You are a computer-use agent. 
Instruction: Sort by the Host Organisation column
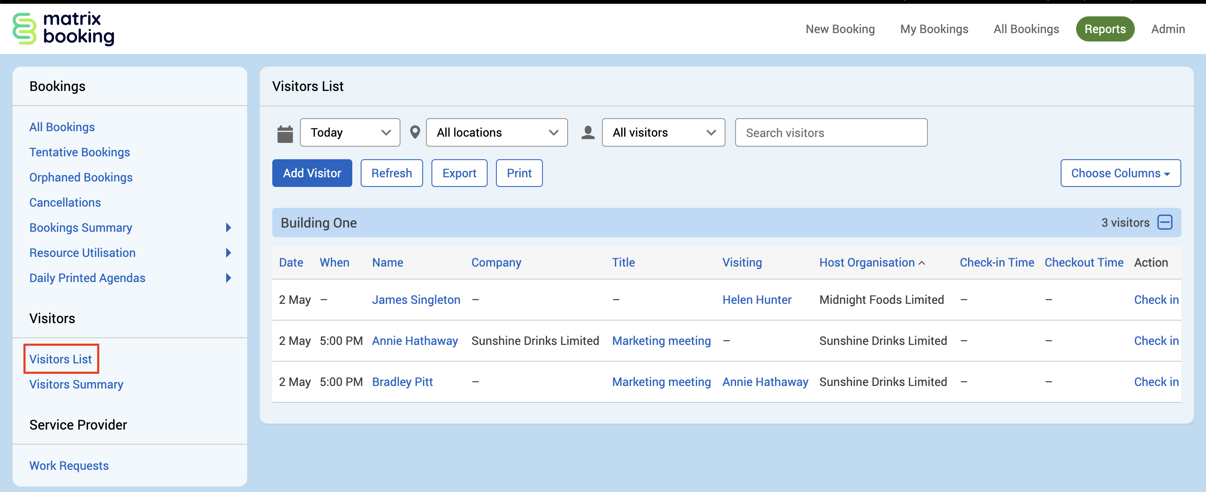coord(867,262)
